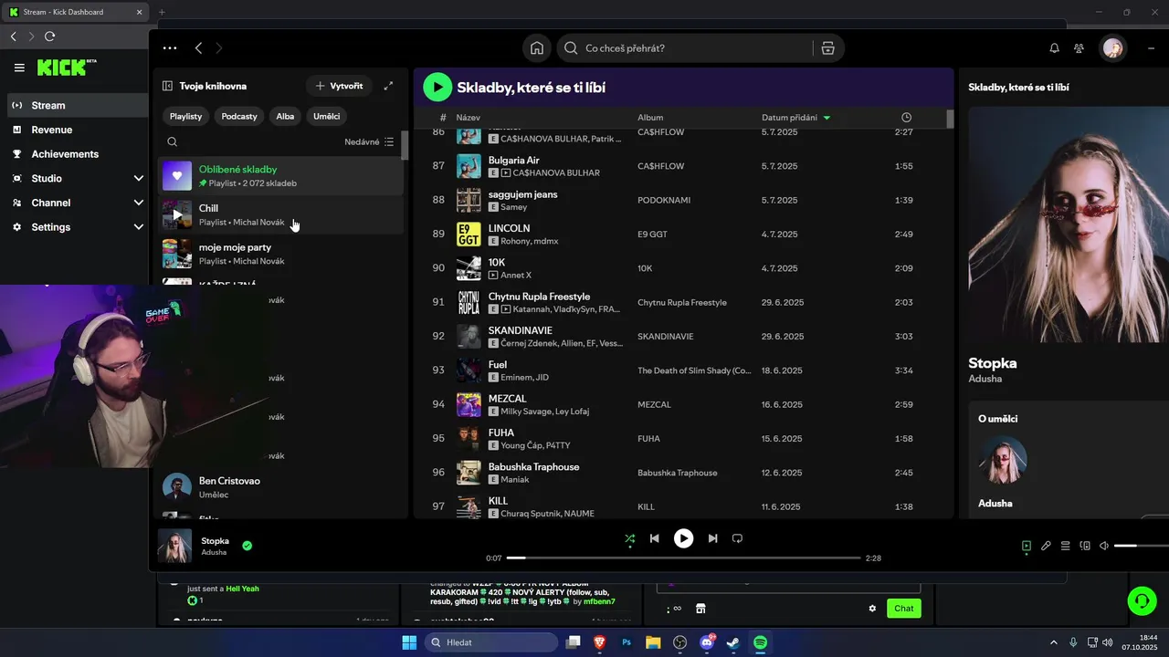The height and width of the screenshot is (657, 1169).
Task: Open lyrics microphone icon
Action: click(x=1046, y=546)
